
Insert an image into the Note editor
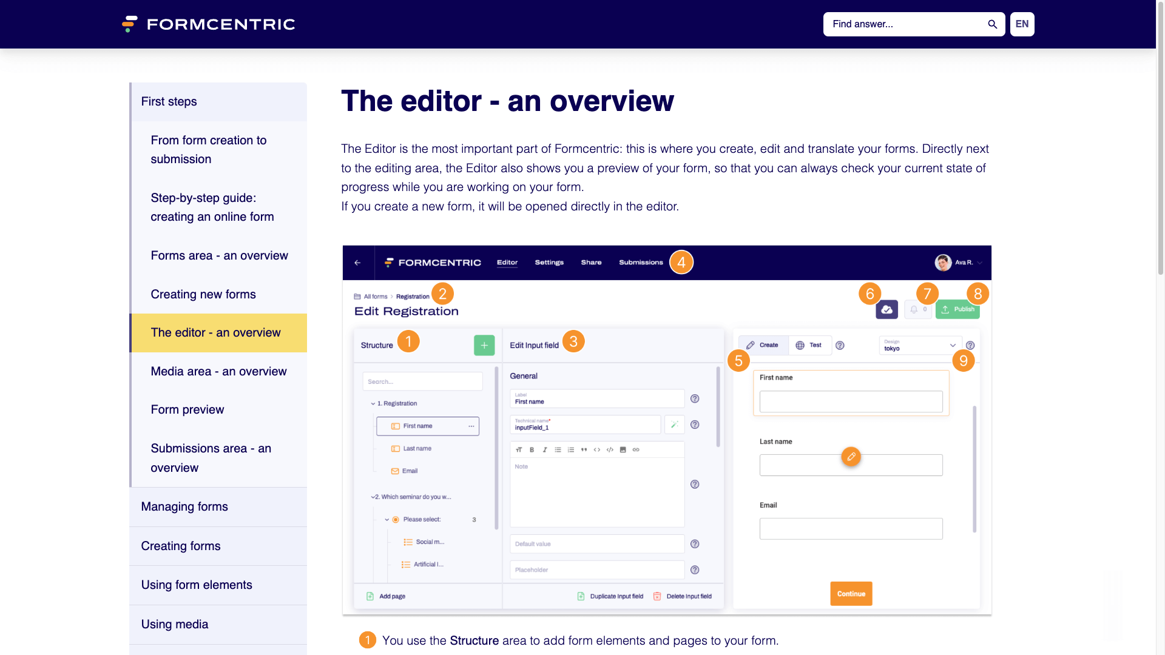pos(623,449)
